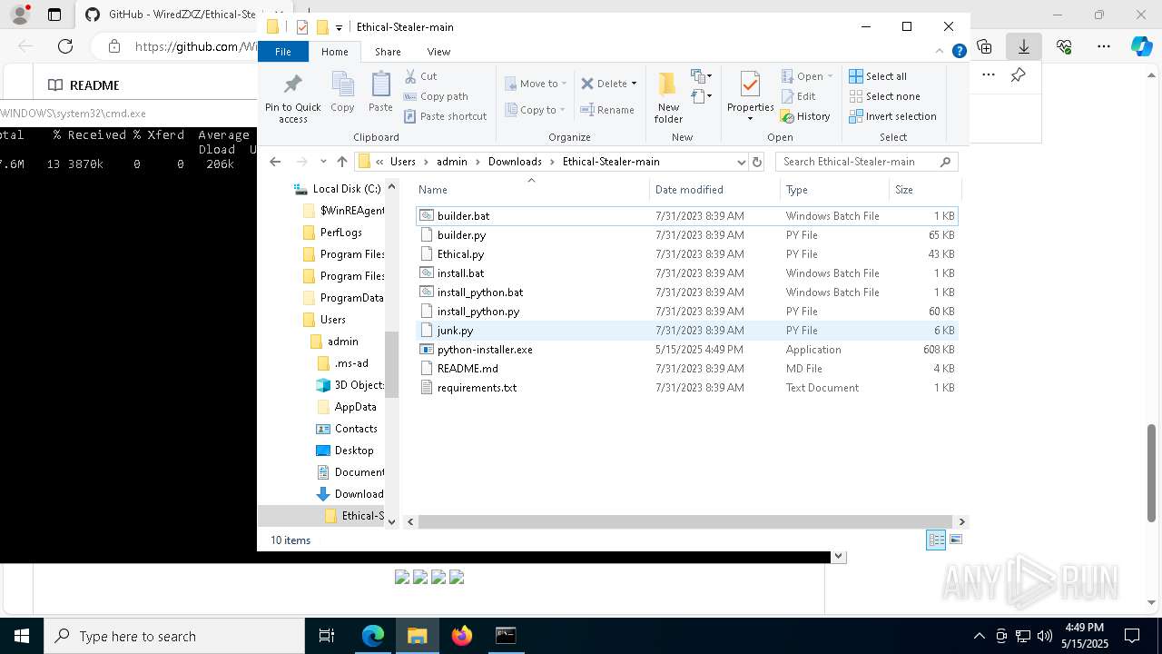Click the Delete ribbon button
The width and height of the screenshot is (1162, 654).
(x=604, y=84)
